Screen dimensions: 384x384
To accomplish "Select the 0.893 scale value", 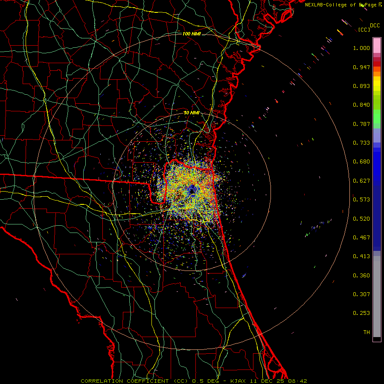I will click(361, 86).
